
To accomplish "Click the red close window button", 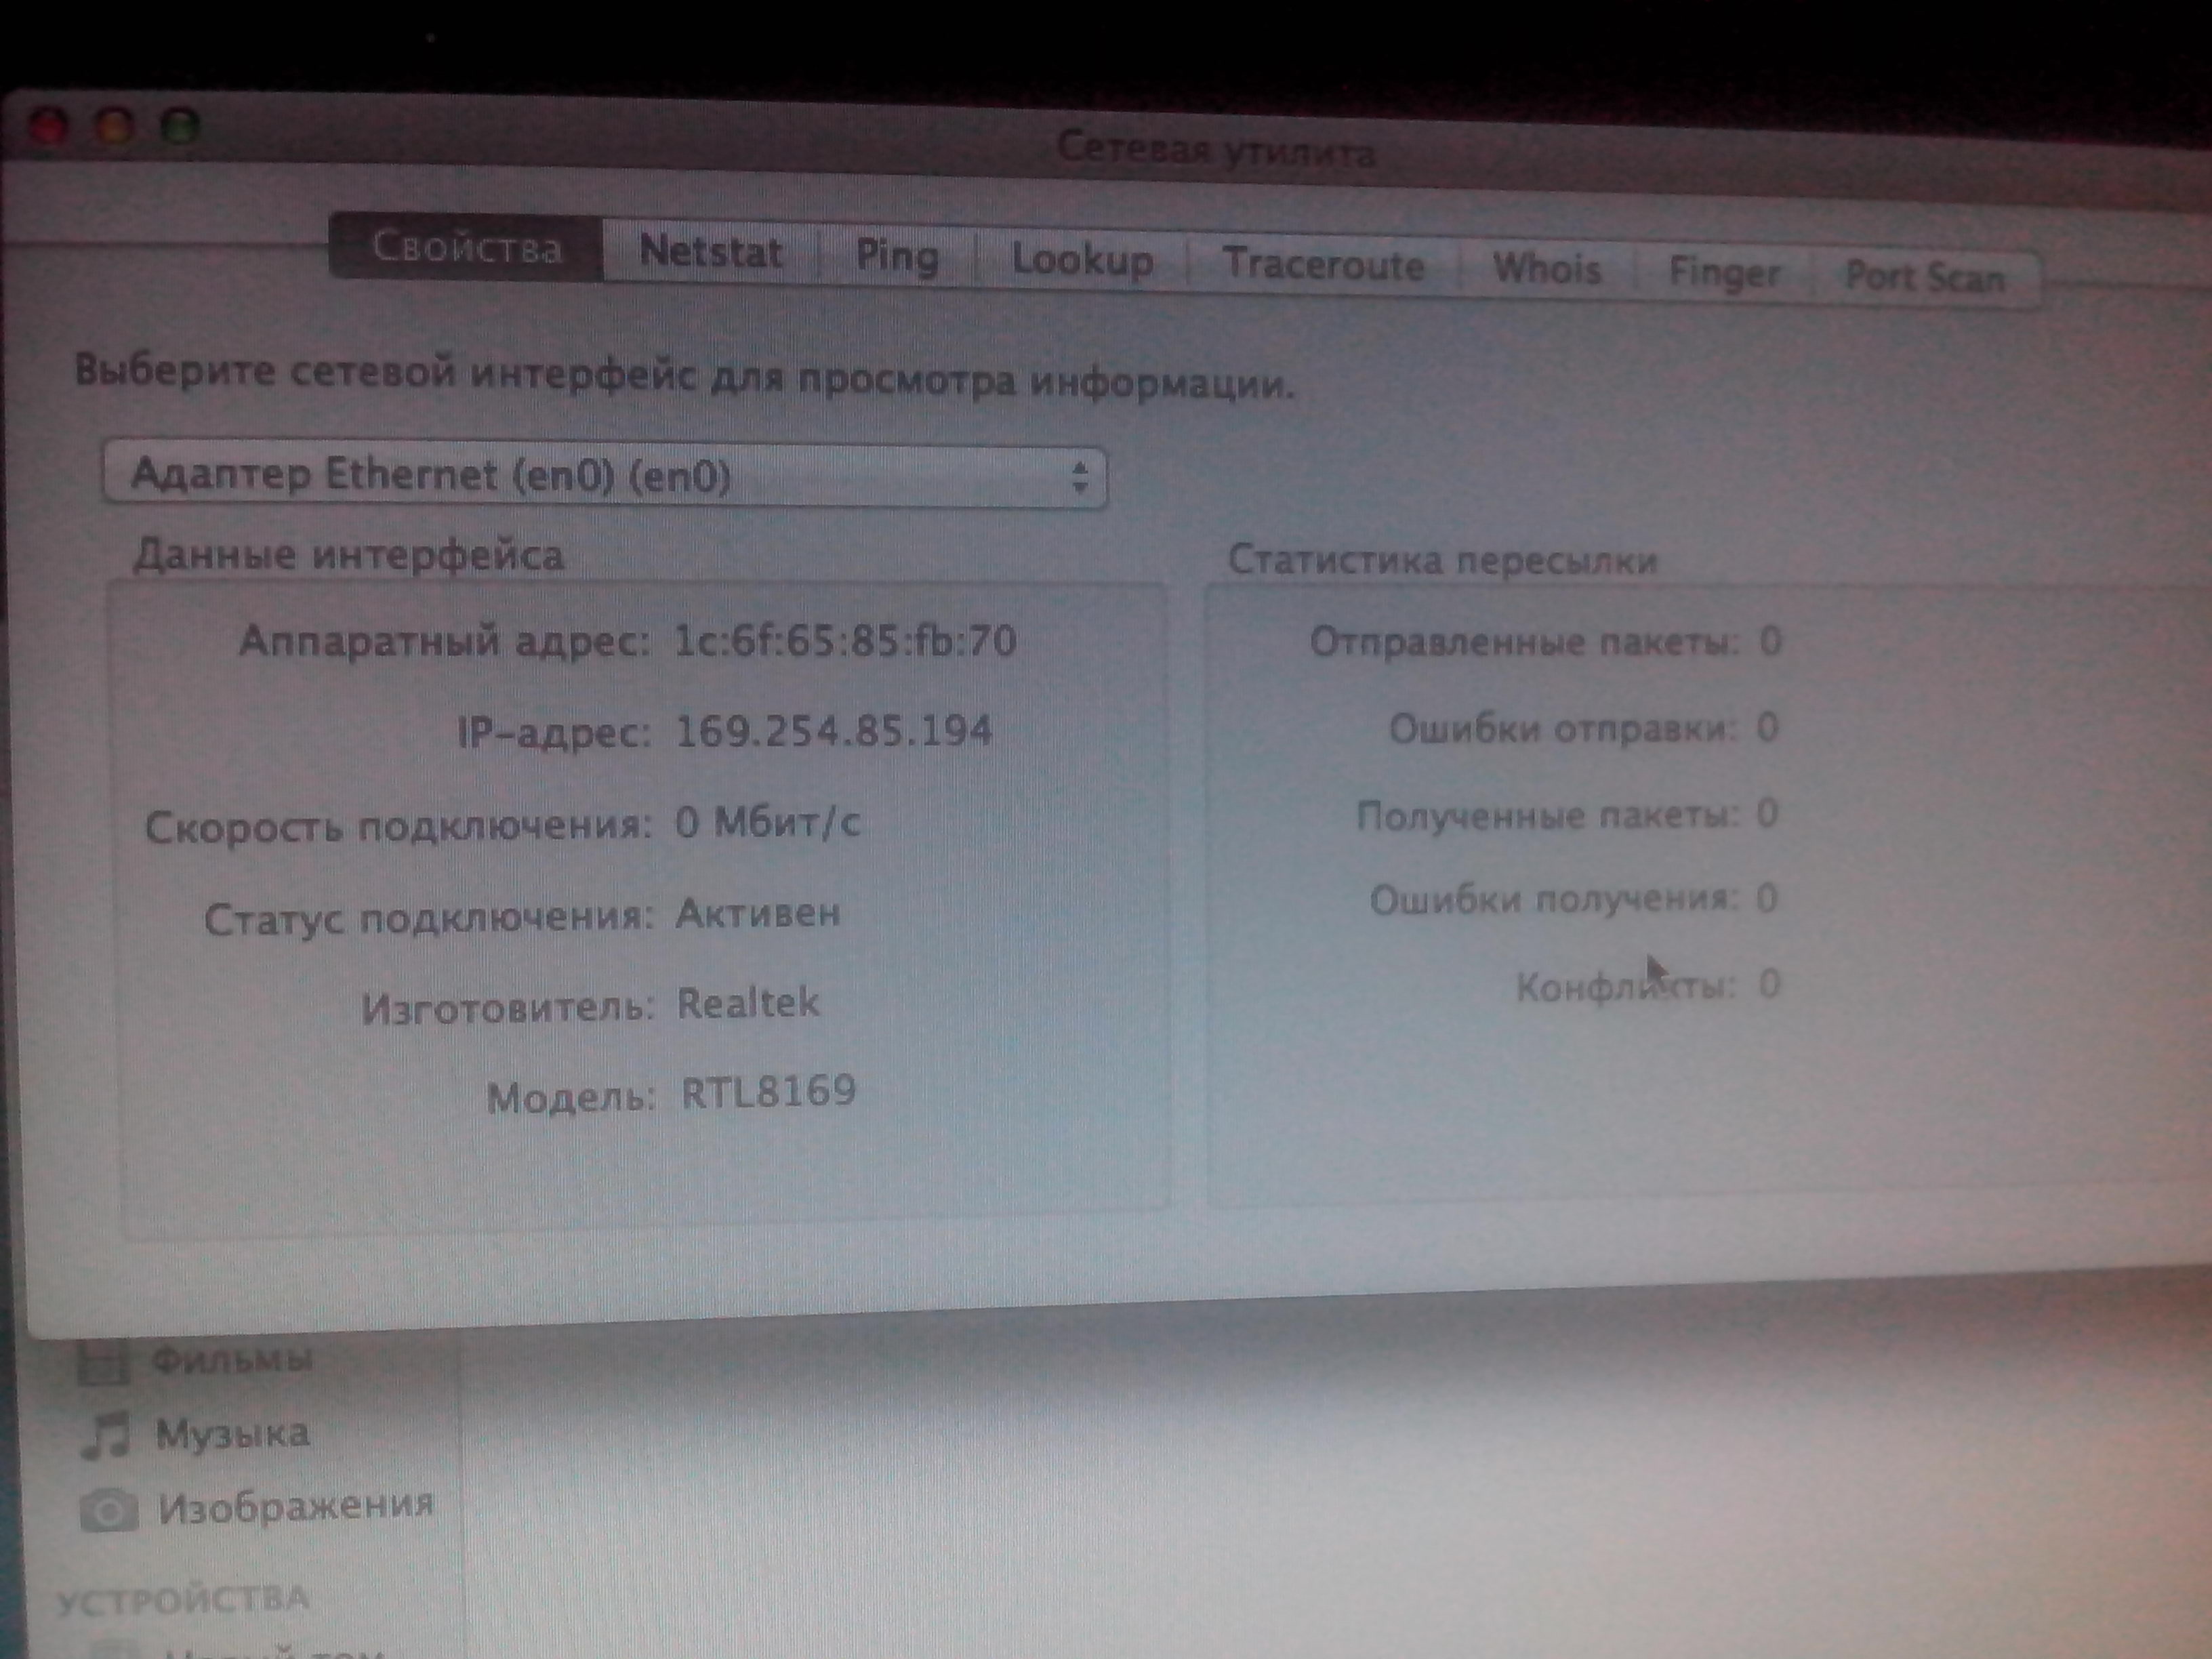I will (48, 127).
